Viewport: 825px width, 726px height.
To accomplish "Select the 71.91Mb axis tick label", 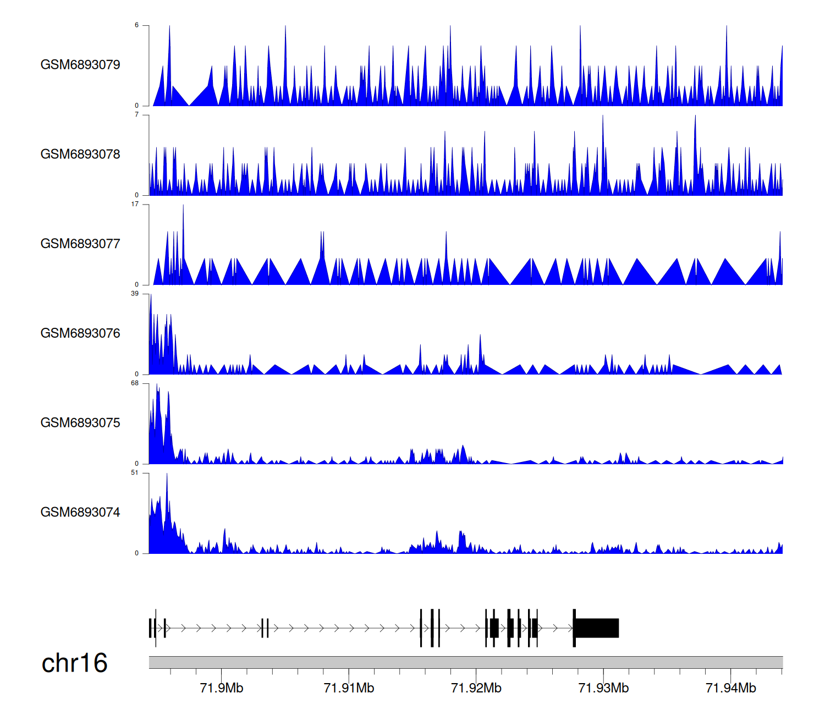I will coord(349,688).
